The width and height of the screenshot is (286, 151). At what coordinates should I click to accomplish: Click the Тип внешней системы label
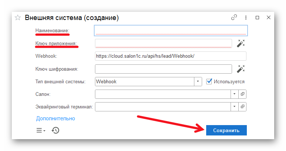[60, 82]
